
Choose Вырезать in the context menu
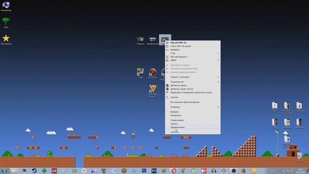tap(193, 112)
